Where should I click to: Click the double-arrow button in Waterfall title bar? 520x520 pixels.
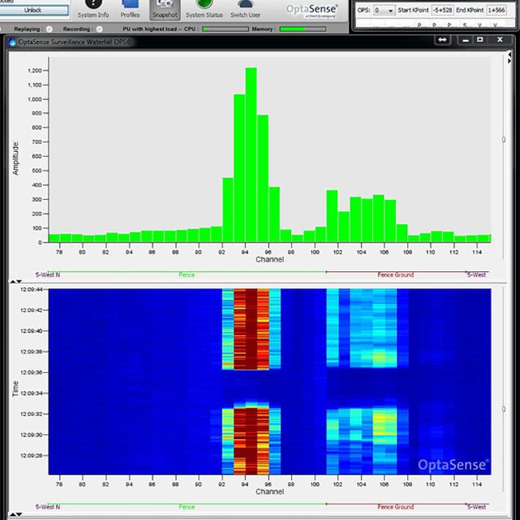(442, 40)
